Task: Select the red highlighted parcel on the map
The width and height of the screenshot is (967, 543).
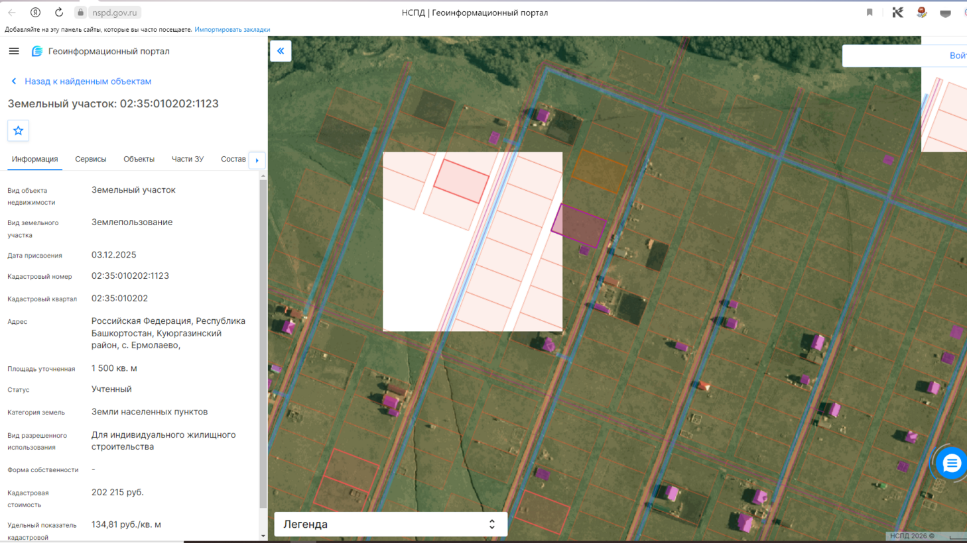Action: 462,181
